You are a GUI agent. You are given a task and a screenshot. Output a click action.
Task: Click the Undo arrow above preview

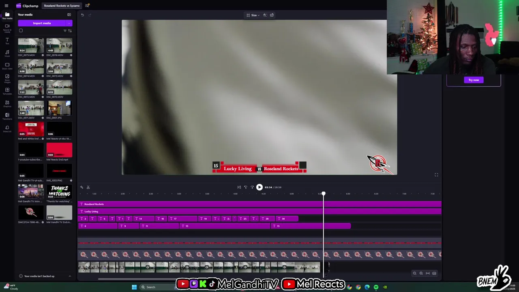tap(82, 15)
